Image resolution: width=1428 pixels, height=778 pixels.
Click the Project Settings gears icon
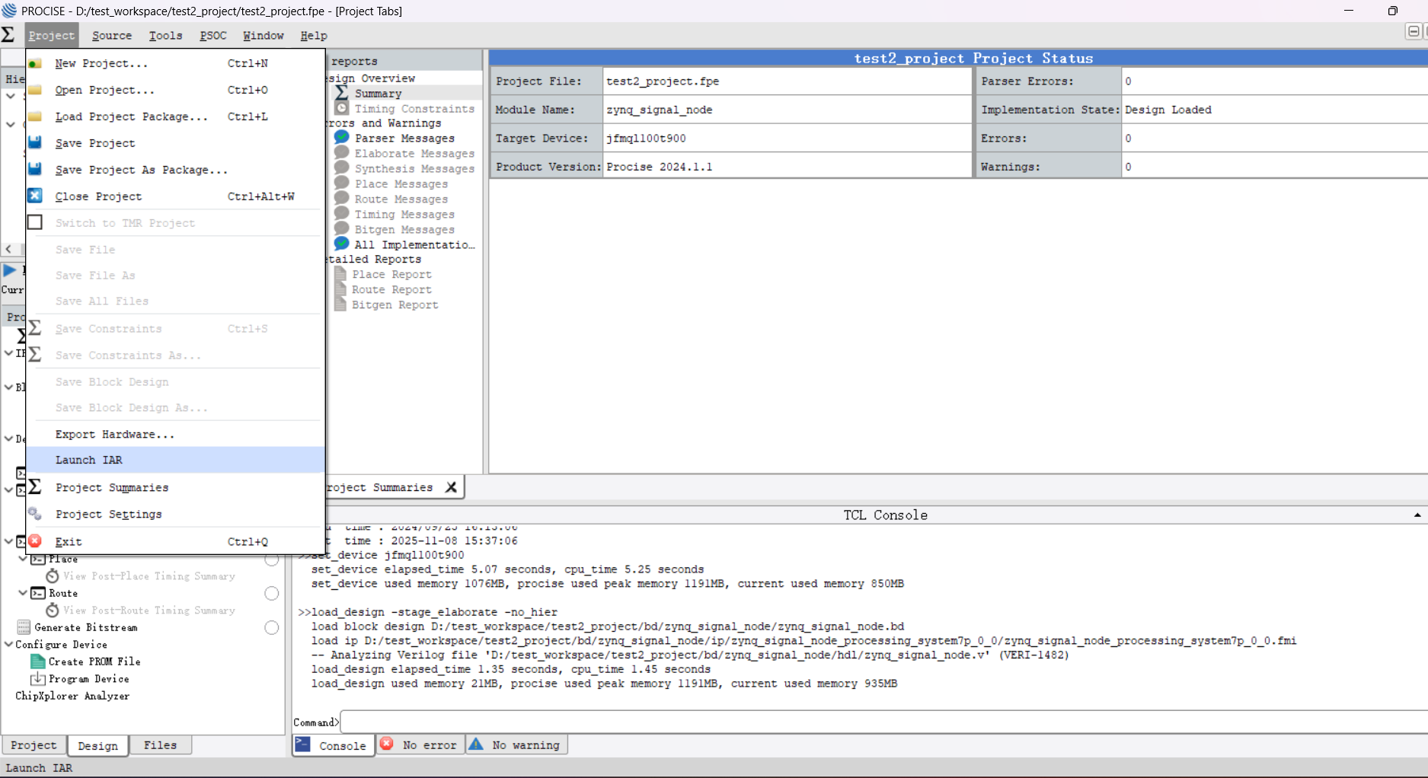click(35, 514)
